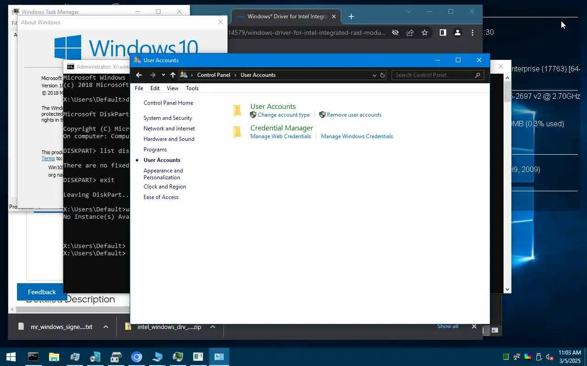Open Control Panel Home link
The image size is (587, 366).
(168, 103)
